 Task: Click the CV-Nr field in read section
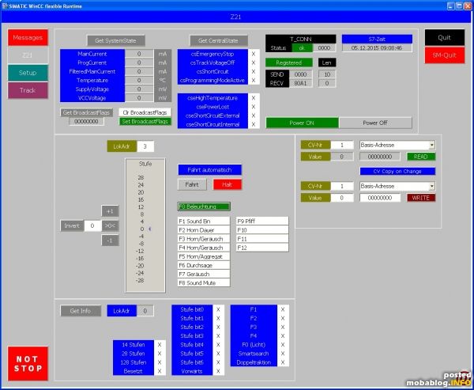(x=342, y=145)
